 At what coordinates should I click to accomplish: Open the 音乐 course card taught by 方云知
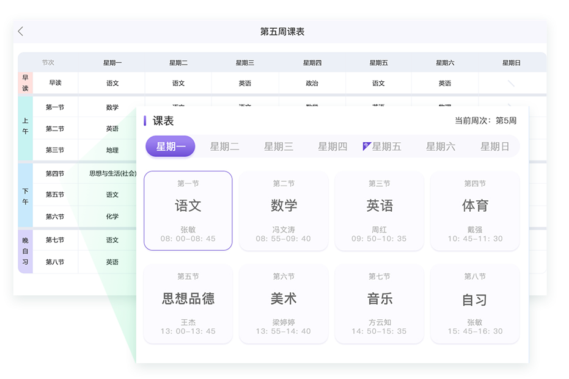coord(379,304)
